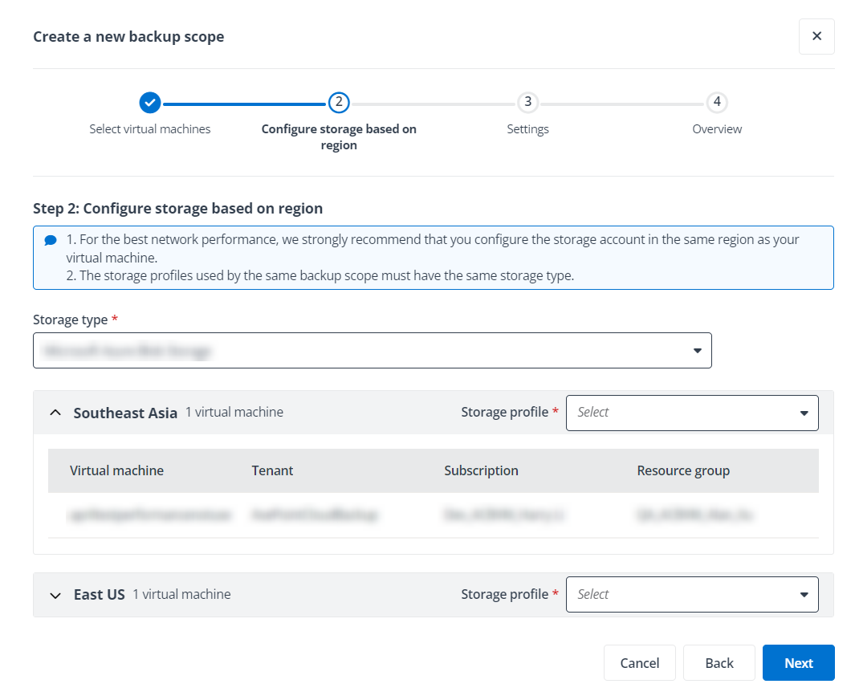Jump to the Select virtual machines step

pyautogui.click(x=150, y=128)
